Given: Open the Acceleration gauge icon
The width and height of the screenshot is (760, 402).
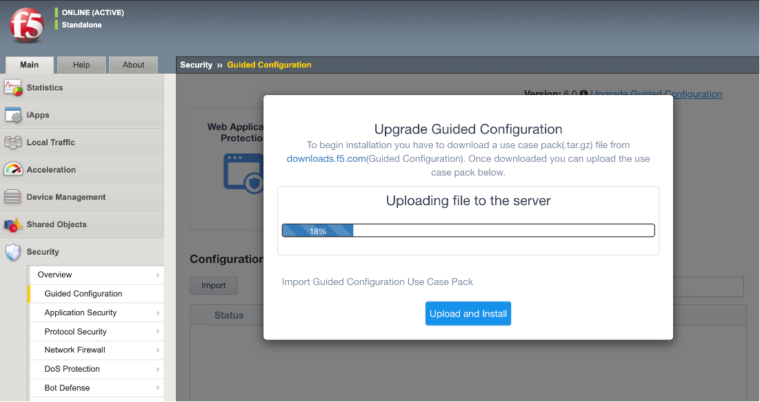Looking at the screenshot, I should coord(13,169).
